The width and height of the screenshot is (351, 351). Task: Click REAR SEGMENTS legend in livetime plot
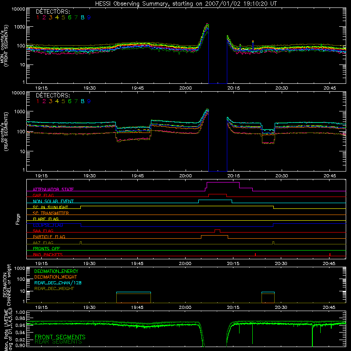click(58, 342)
